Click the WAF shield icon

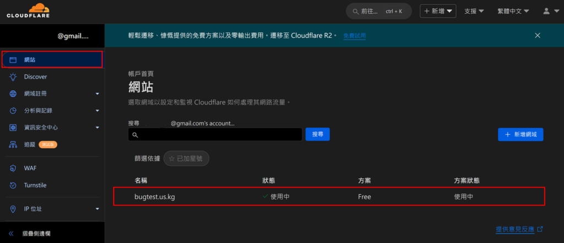(13, 168)
